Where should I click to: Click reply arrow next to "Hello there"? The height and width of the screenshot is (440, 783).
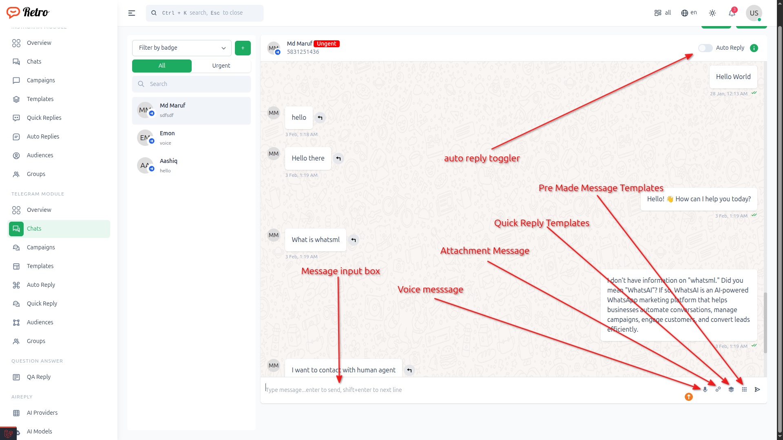[x=338, y=158]
